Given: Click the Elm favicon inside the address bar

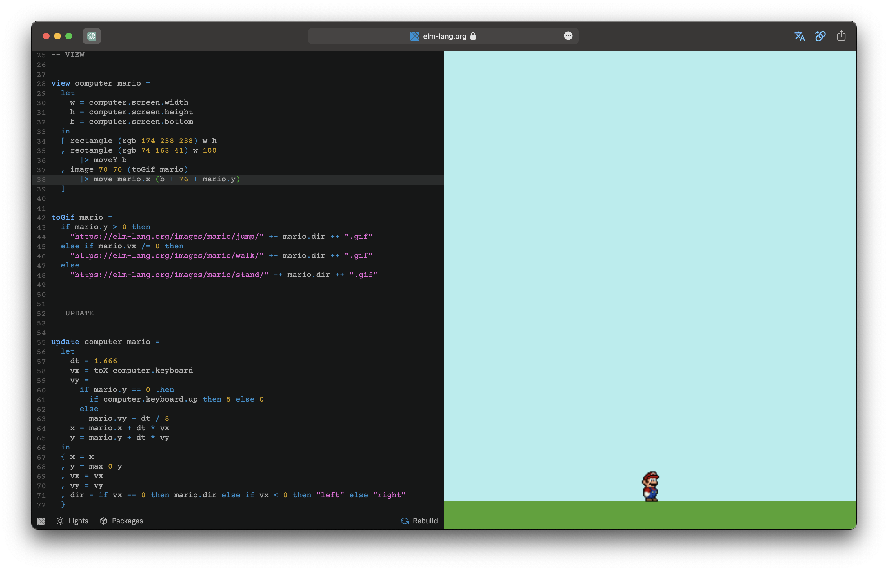Looking at the screenshot, I should pyautogui.click(x=414, y=36).
